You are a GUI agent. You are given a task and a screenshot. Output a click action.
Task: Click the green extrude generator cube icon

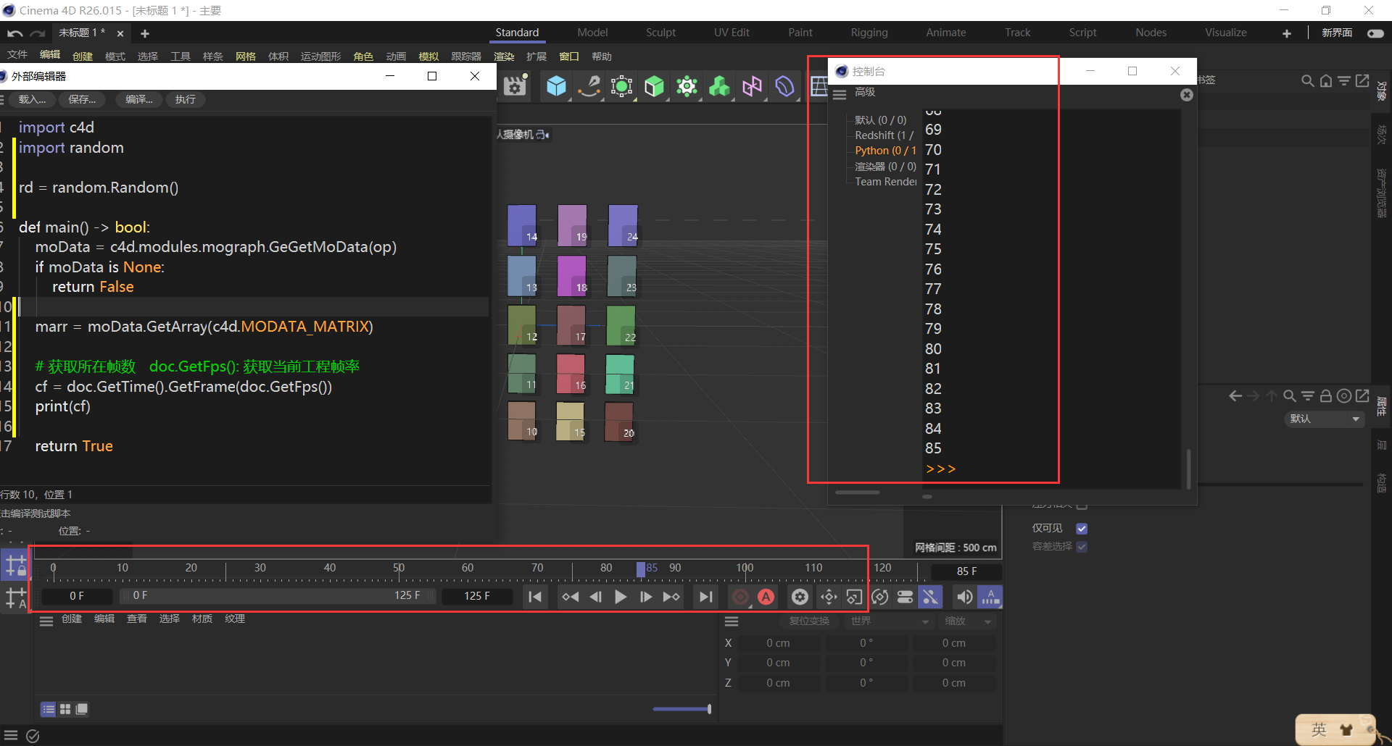654,86
